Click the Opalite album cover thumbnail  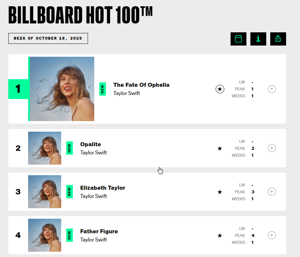(45, 148)
